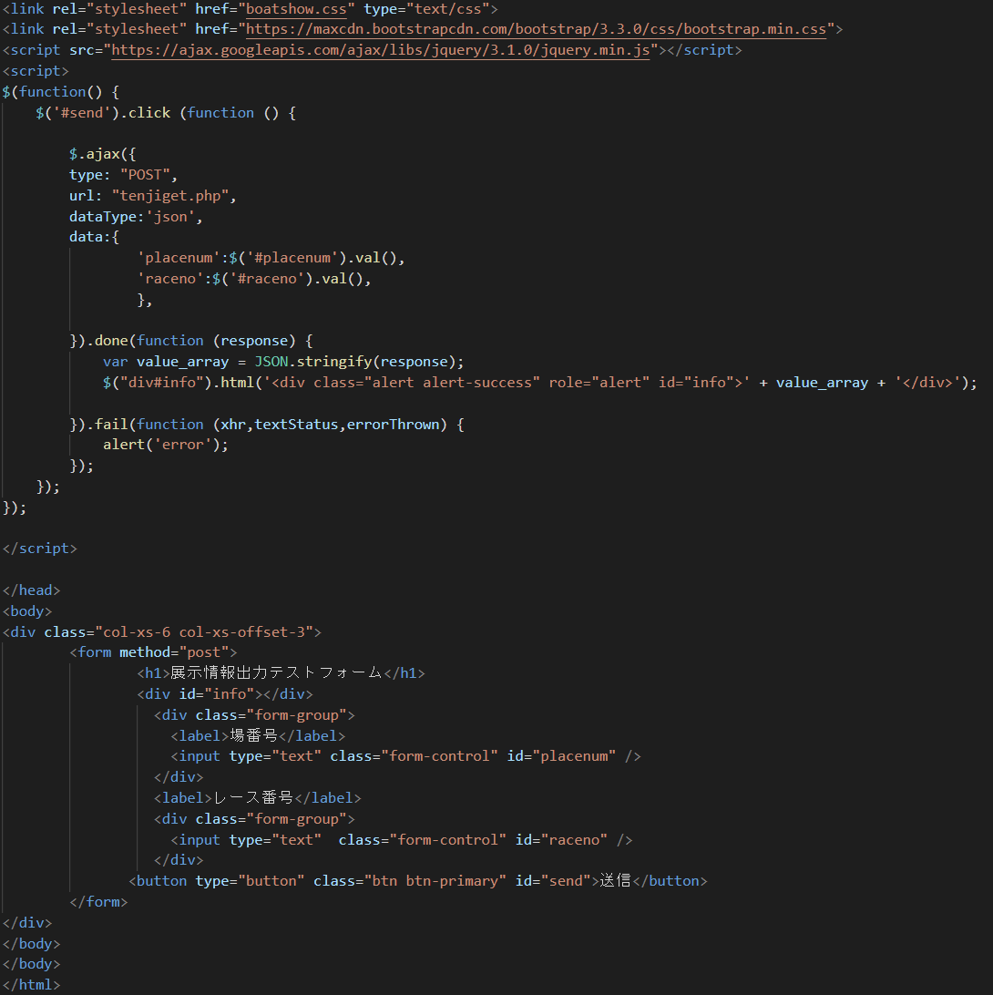993x995 pixels.
Task: Click the id="send" attribute on the button
Action: click(x=553, y=881)
